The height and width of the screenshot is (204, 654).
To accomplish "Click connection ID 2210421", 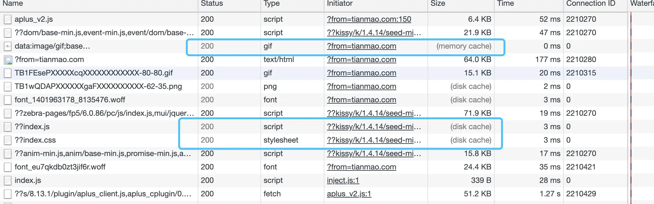I will pyautogui.click(x=581, y=167).
